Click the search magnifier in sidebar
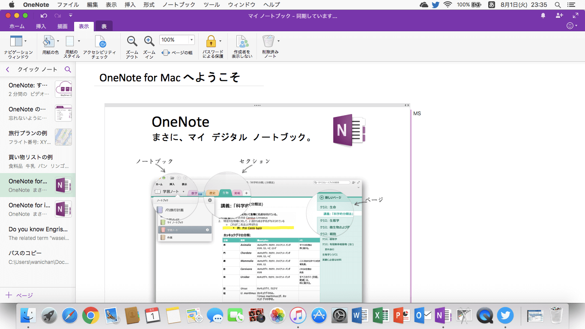 [68, 69]
